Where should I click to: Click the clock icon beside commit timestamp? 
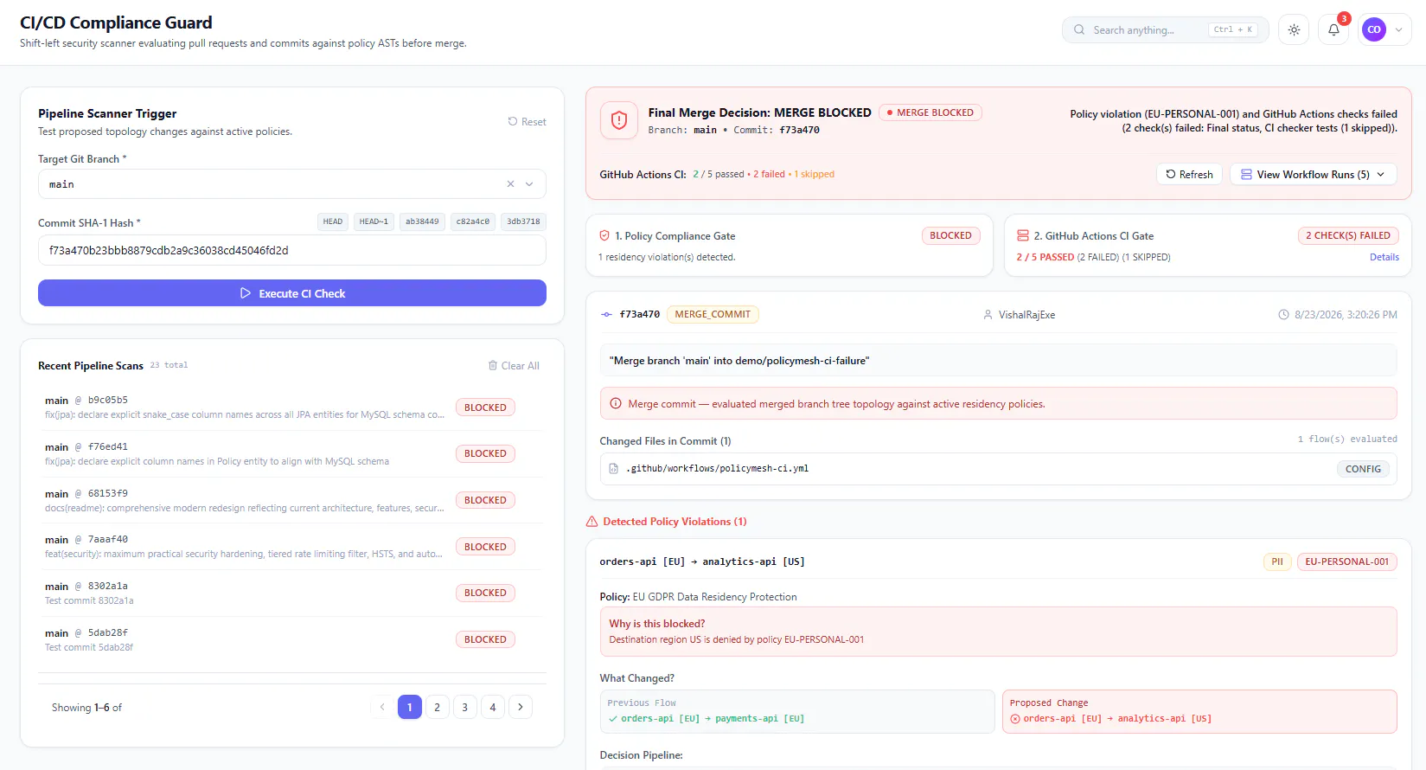[x=1283, y=315]
